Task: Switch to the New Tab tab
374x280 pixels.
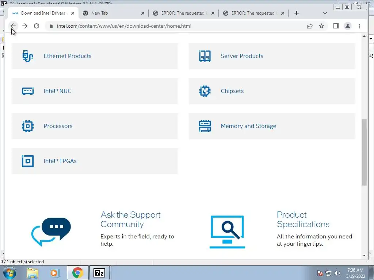Action: point(114,13)
